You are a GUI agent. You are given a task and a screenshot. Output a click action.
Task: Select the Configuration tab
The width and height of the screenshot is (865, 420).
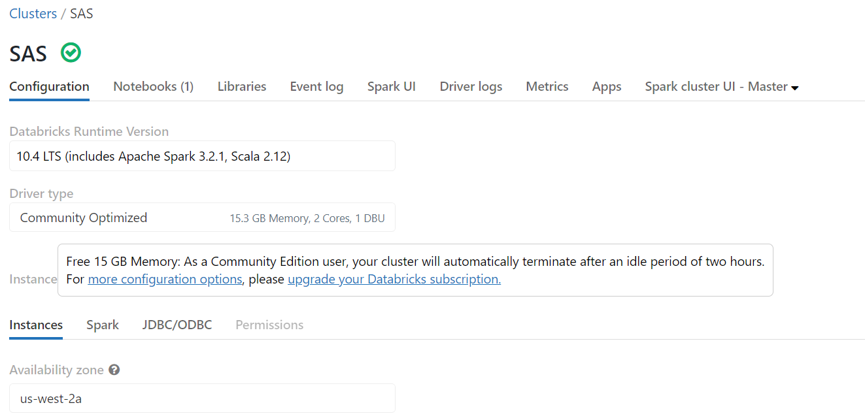pos(49,86)
